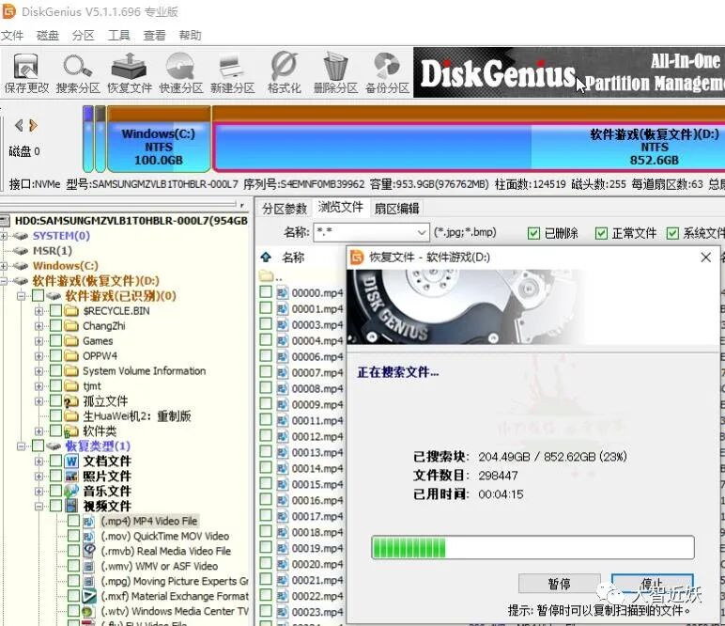Check the box for 00000.mp4
This screenshot has height=626, width=725.
pyautogui.click(x=266, y=292)
